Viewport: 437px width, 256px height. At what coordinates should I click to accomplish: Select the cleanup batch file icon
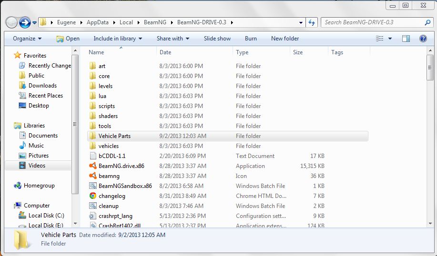click(x=93, y=206)
